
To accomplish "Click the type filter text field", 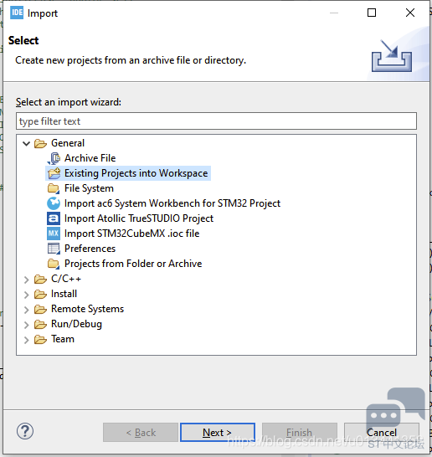I will [216, 121].
